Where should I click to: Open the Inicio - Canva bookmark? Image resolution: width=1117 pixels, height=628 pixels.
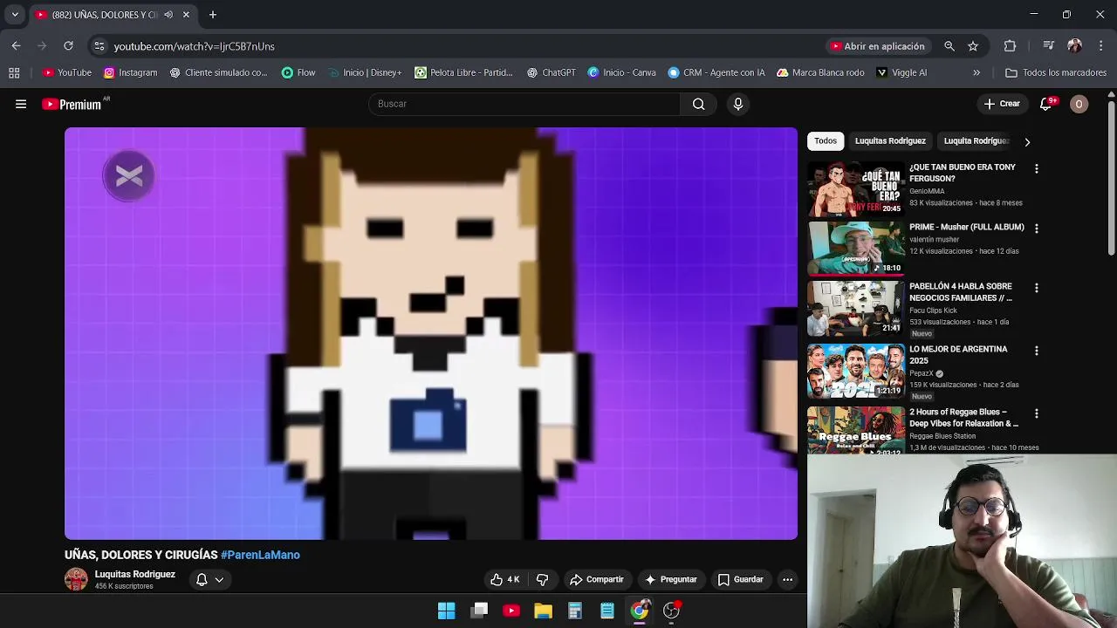[x=621, y=72]
